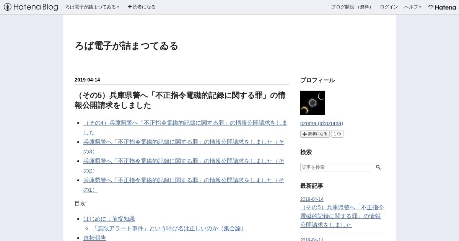This screenshot has width=459, height=241.
Task: Open ブログ開設（無料）link
Action: [352, 7]
